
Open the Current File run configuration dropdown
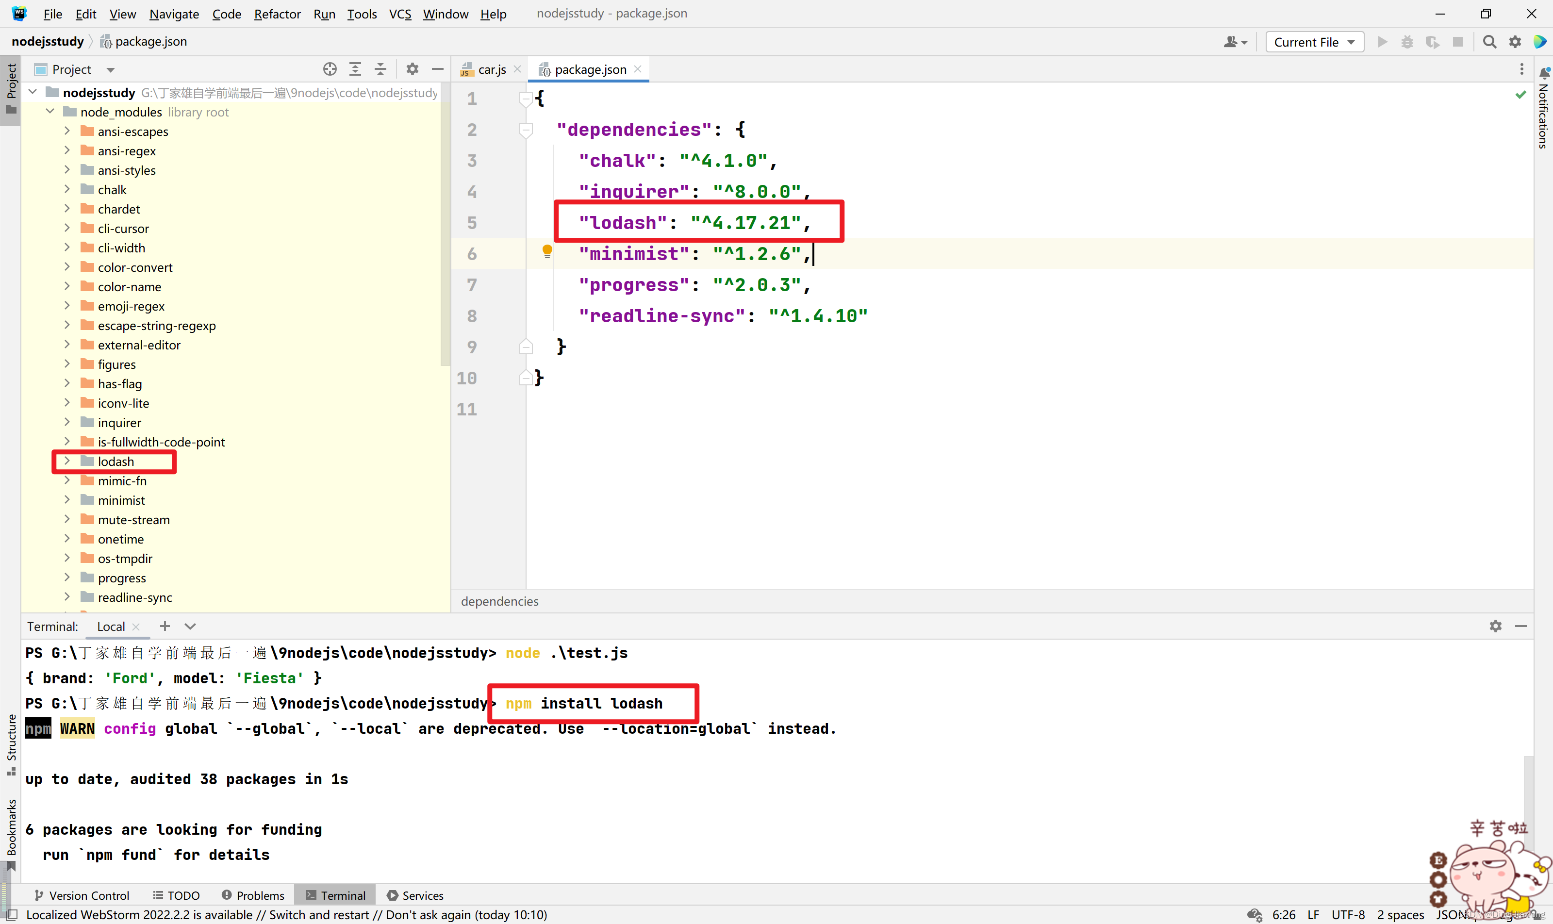pyautogui.click(x=1314, y=42)
